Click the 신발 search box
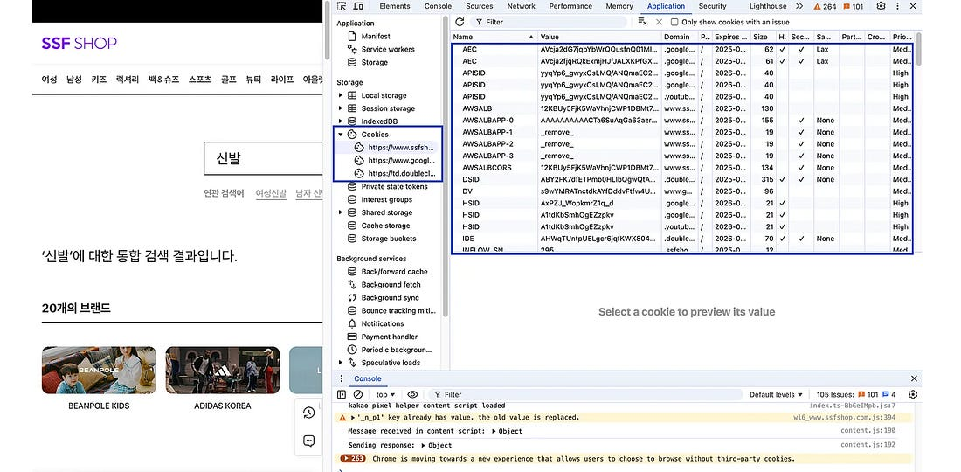This screenshot has height=472, width=961. click(264, 159)
